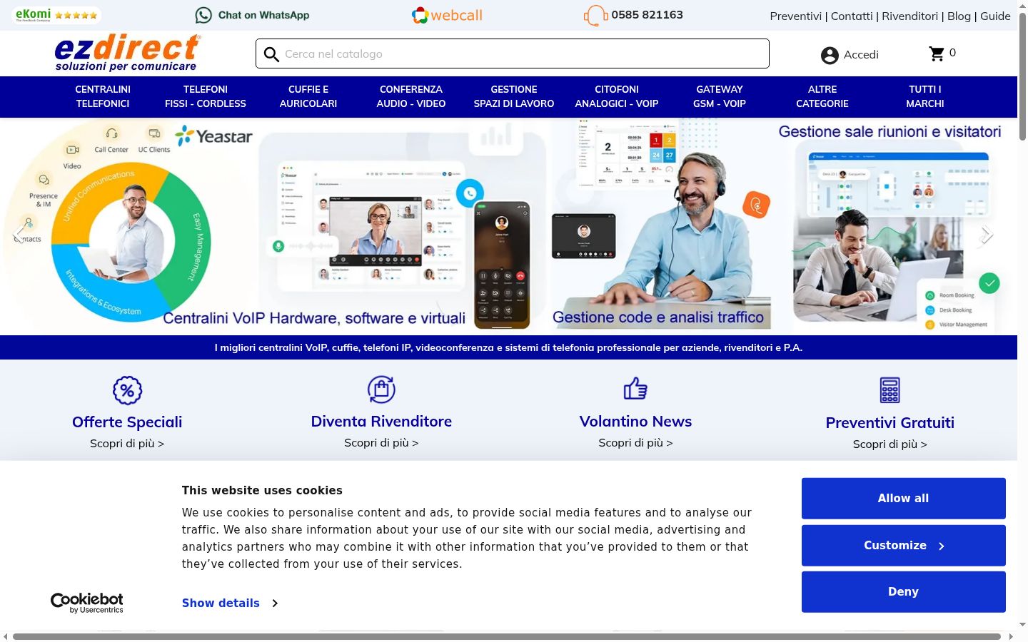Go to the ezdirect home logo
The image size is (1028, 642).
pyautogui.click(x=128, y=53)
